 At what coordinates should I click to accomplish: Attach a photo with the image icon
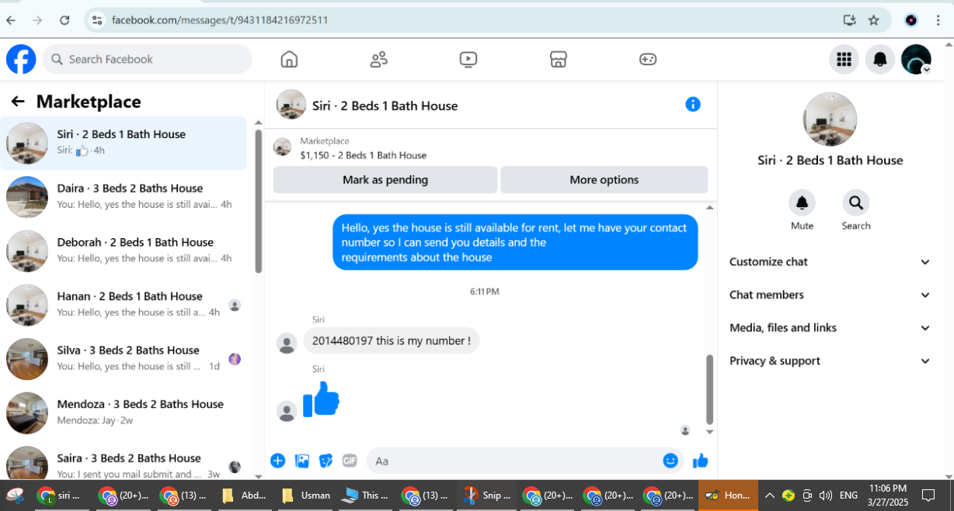pyautogui.click(x=302, y=461)
